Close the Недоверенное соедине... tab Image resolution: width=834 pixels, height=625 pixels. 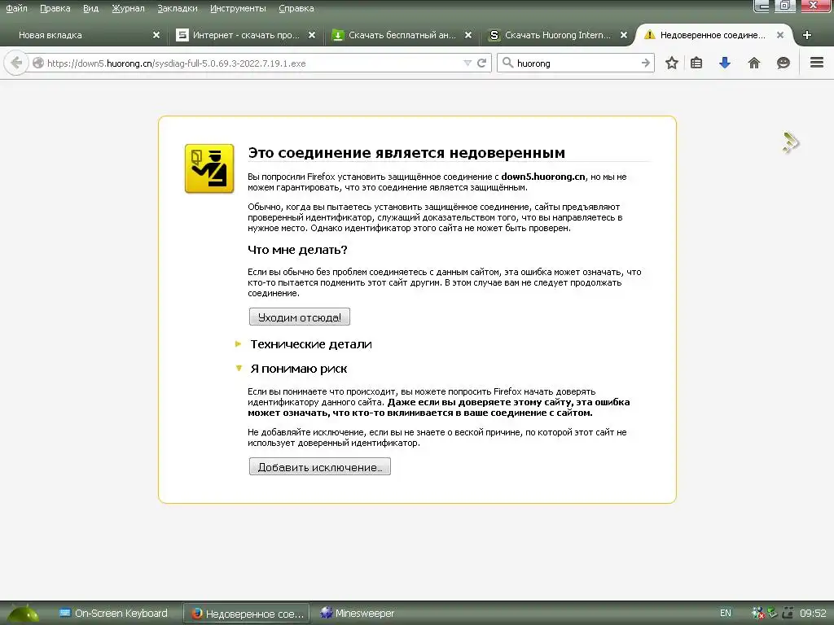779,35
